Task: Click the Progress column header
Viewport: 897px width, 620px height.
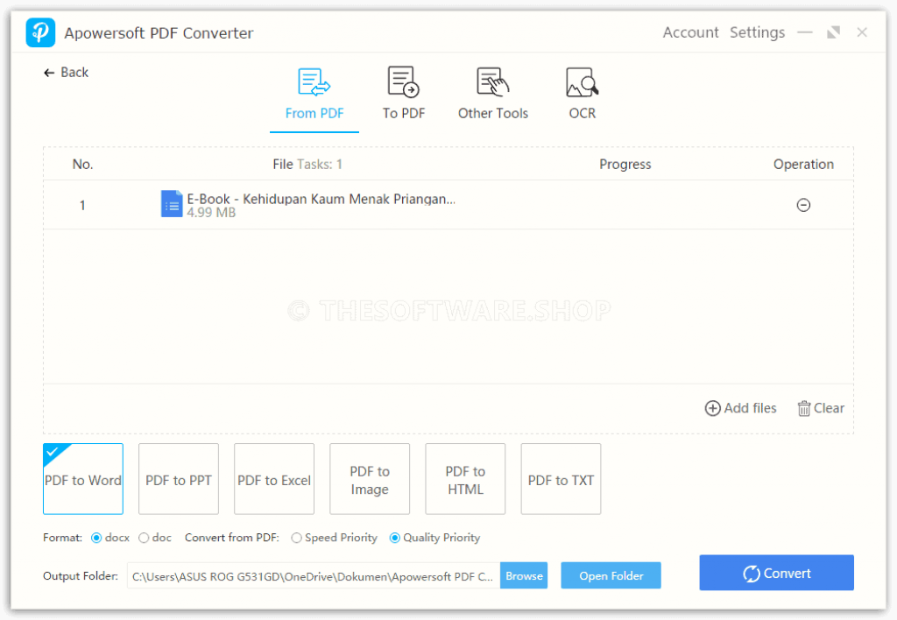Action: click(x=625, y=165)
